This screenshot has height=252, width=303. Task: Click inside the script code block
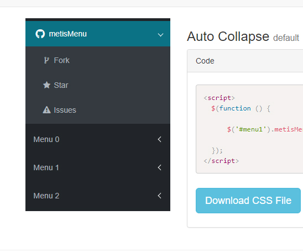[x=249, y=129]
